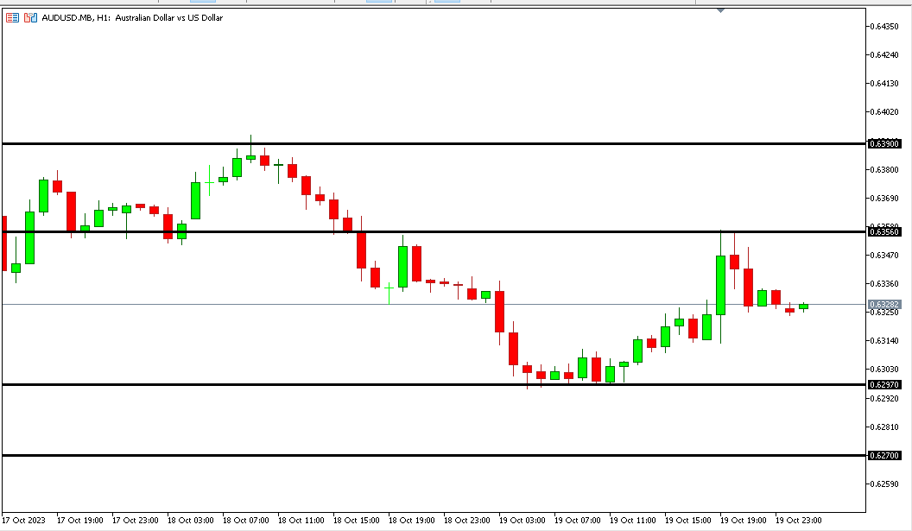912x531 pixels.
Task: Click the 0.64350 price scale value
Action: point(884,26)
